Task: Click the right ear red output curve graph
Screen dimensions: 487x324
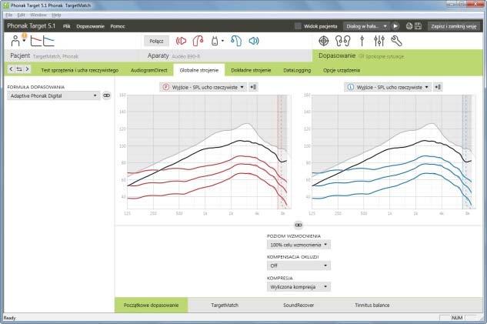Action: point(207,152)
